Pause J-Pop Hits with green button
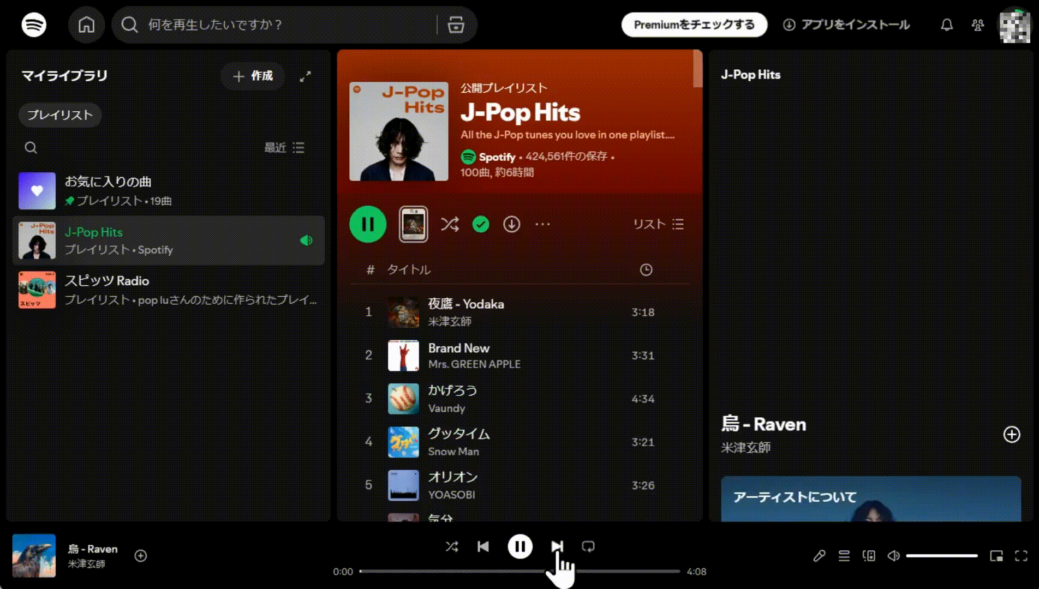Screen dimensions: 1039x589 coord(368,224)
